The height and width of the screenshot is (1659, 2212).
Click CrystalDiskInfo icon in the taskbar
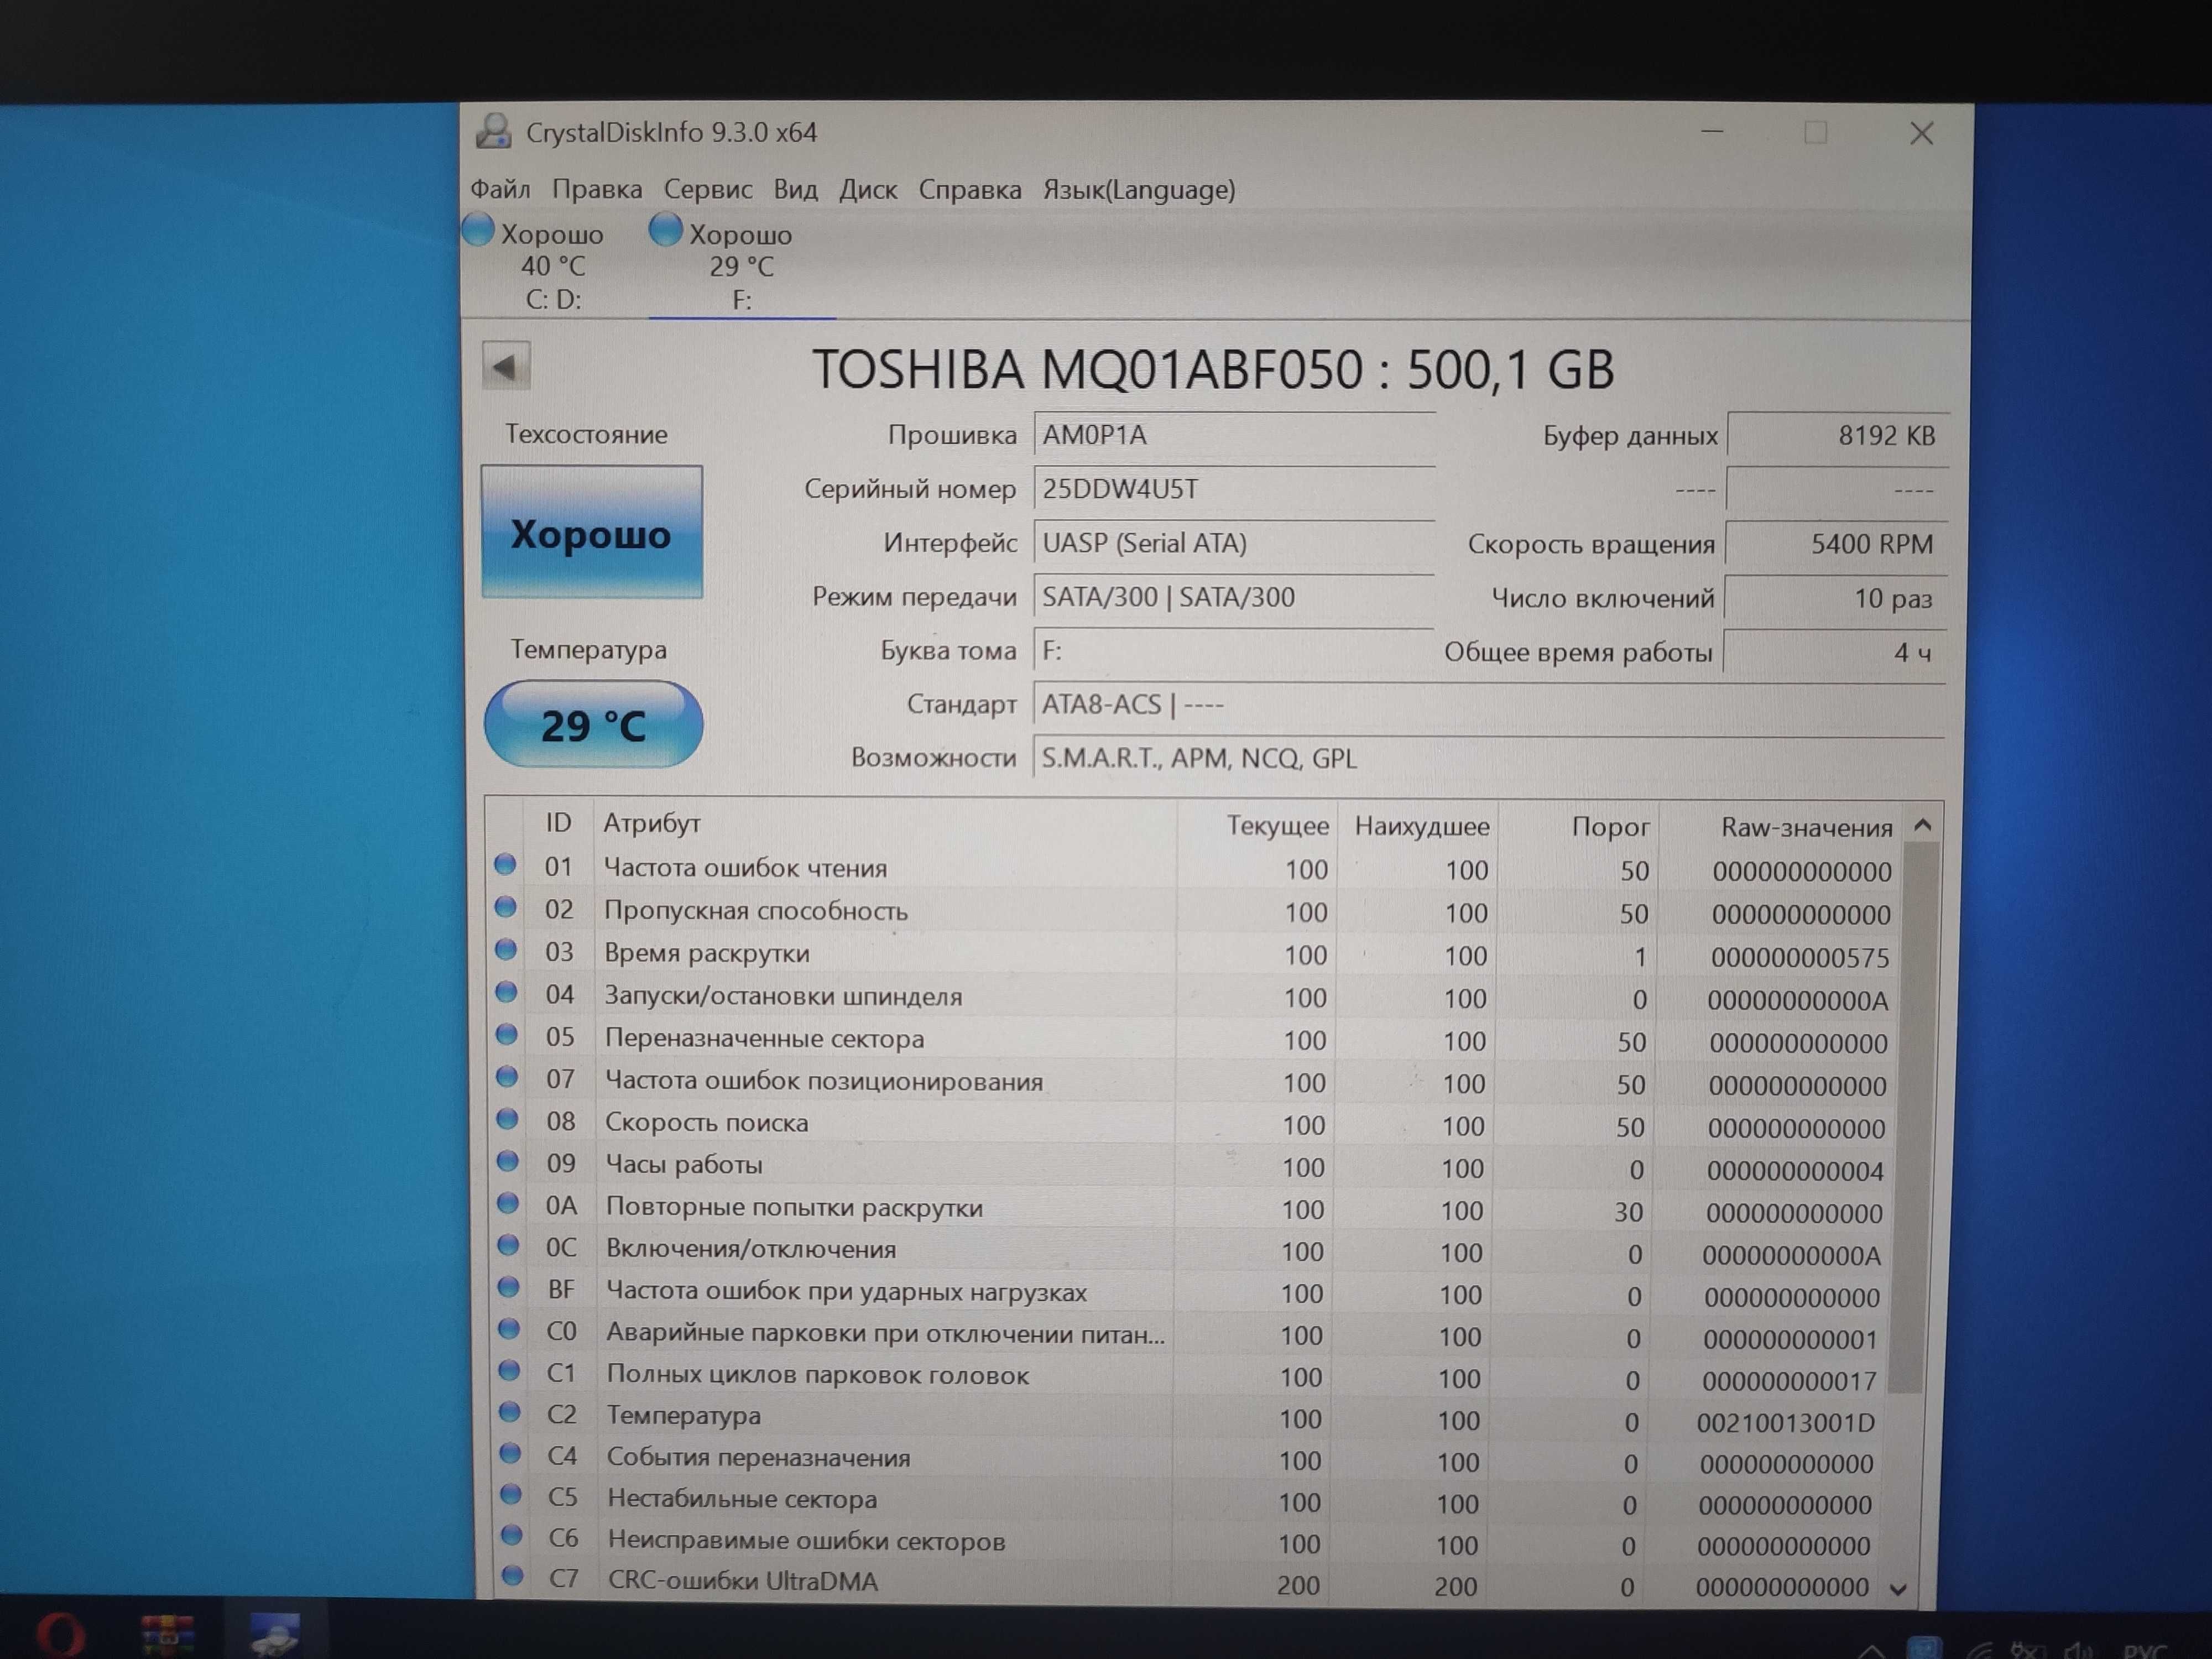click(275, 1635)
